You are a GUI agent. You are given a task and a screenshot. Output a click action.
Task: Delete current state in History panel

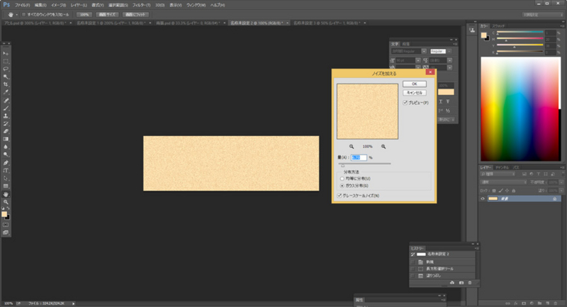pyautogui.click(x=470, y=283)
